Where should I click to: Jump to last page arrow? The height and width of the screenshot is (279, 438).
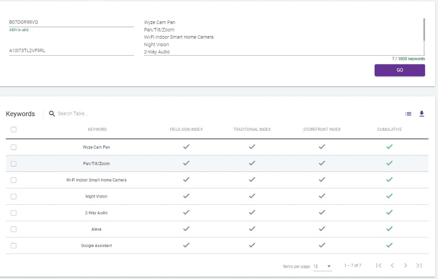tap(419, 266)
